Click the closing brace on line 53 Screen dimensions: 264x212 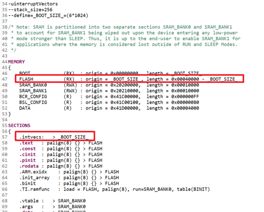click(10, 114)
